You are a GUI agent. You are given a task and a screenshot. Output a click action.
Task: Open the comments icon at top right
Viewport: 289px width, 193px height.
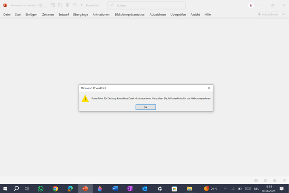tap(284, 14)
